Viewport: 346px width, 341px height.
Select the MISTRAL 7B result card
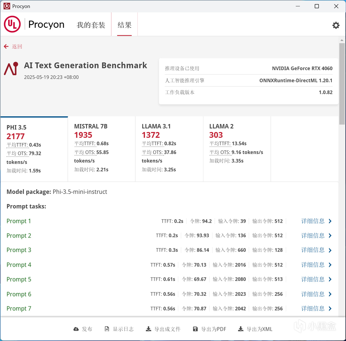[x=101, y=148]
